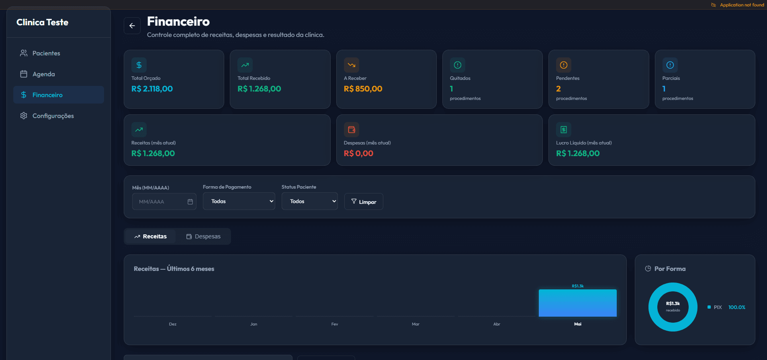Click the orange alert icon on Pendentes card
Viewport: 767px width, 360px height.
(x=564, y=65)
